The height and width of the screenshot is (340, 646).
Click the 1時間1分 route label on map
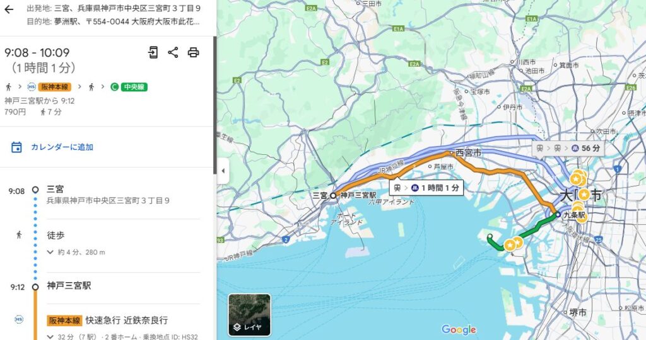click(426, 188)
